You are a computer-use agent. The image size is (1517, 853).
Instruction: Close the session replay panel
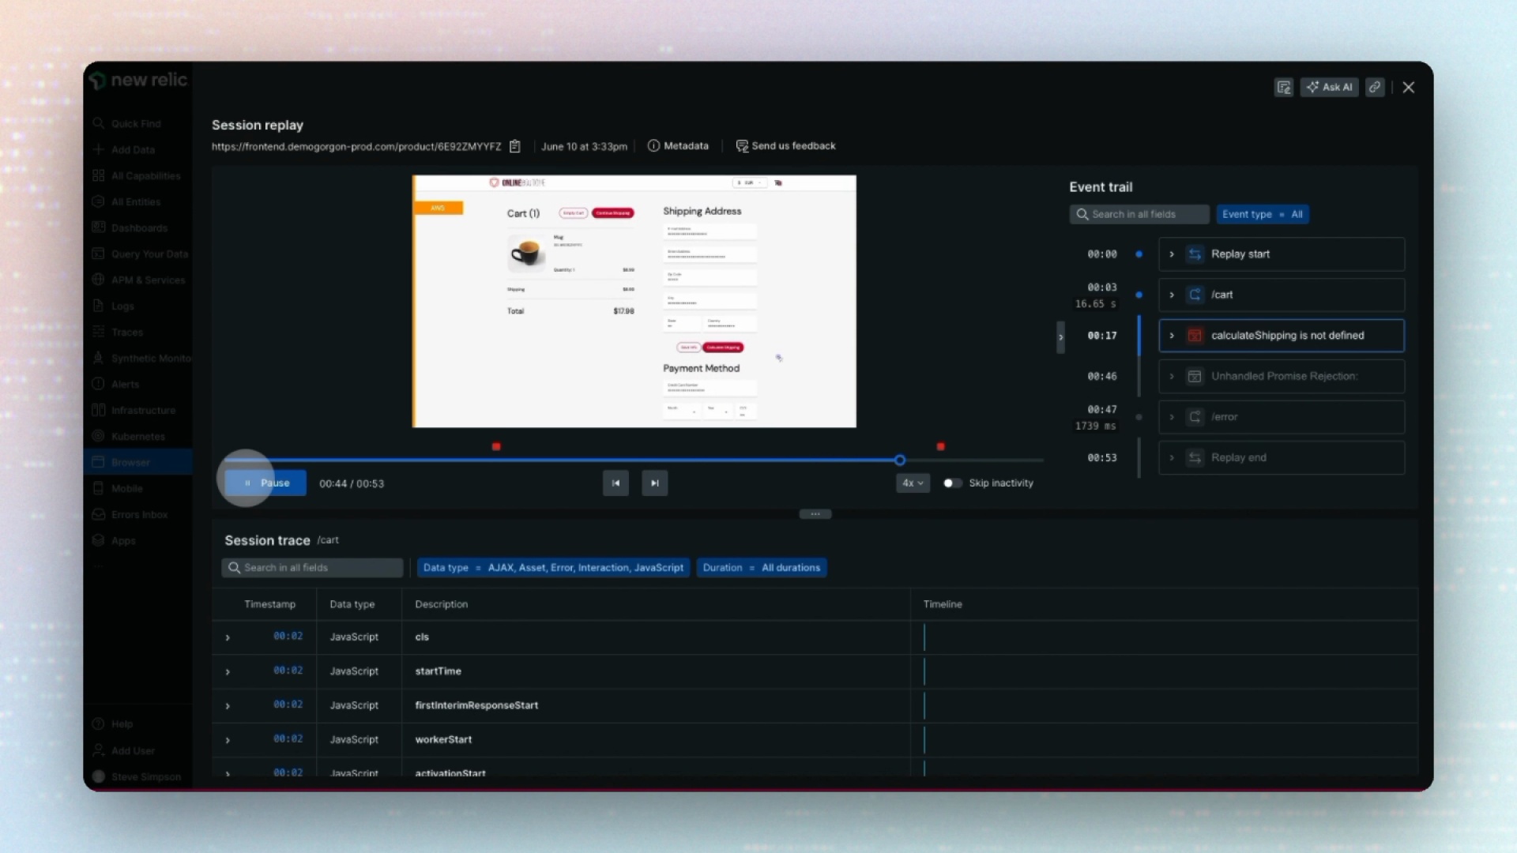coord(1409,88)
